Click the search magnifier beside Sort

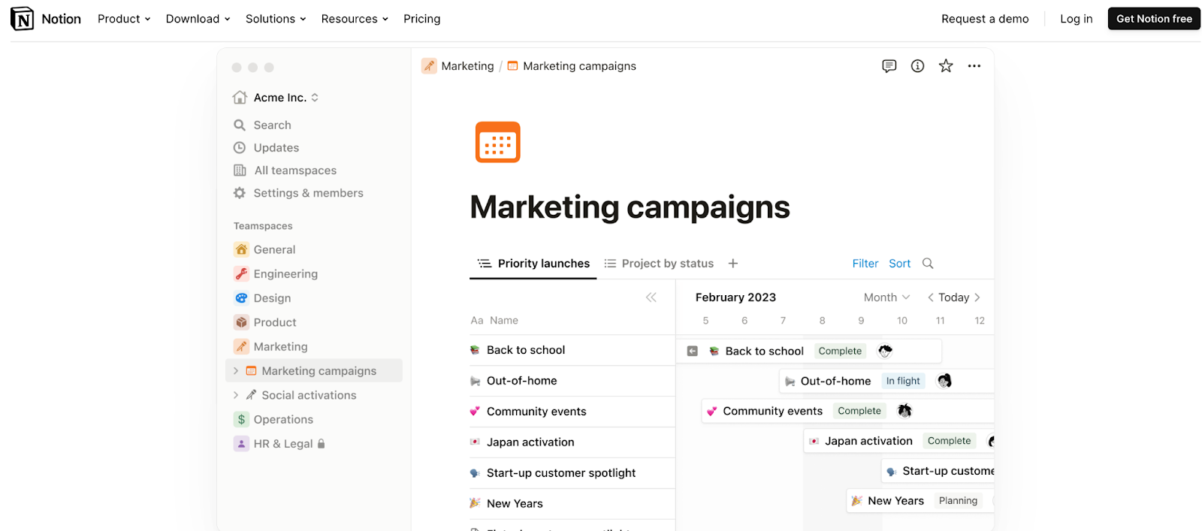(928, 264)
